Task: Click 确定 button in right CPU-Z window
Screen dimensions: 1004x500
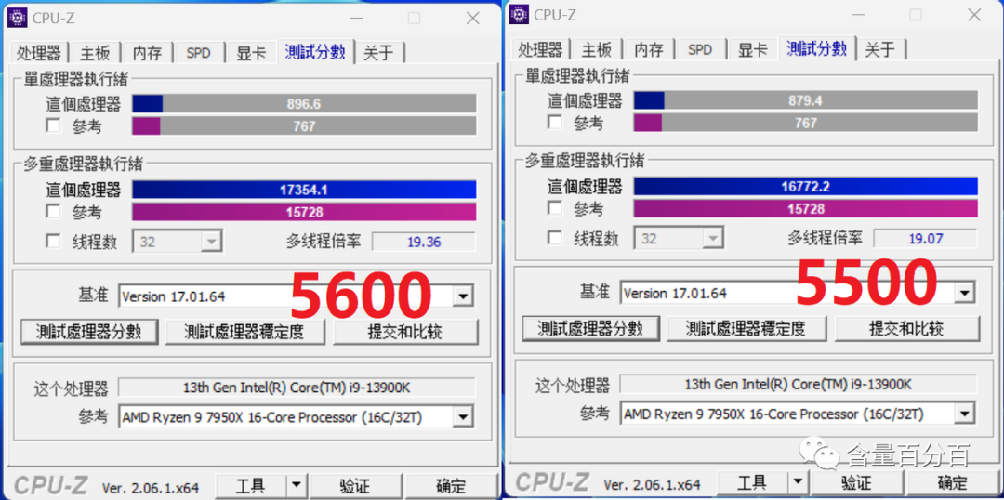Action: coord(952,482)
